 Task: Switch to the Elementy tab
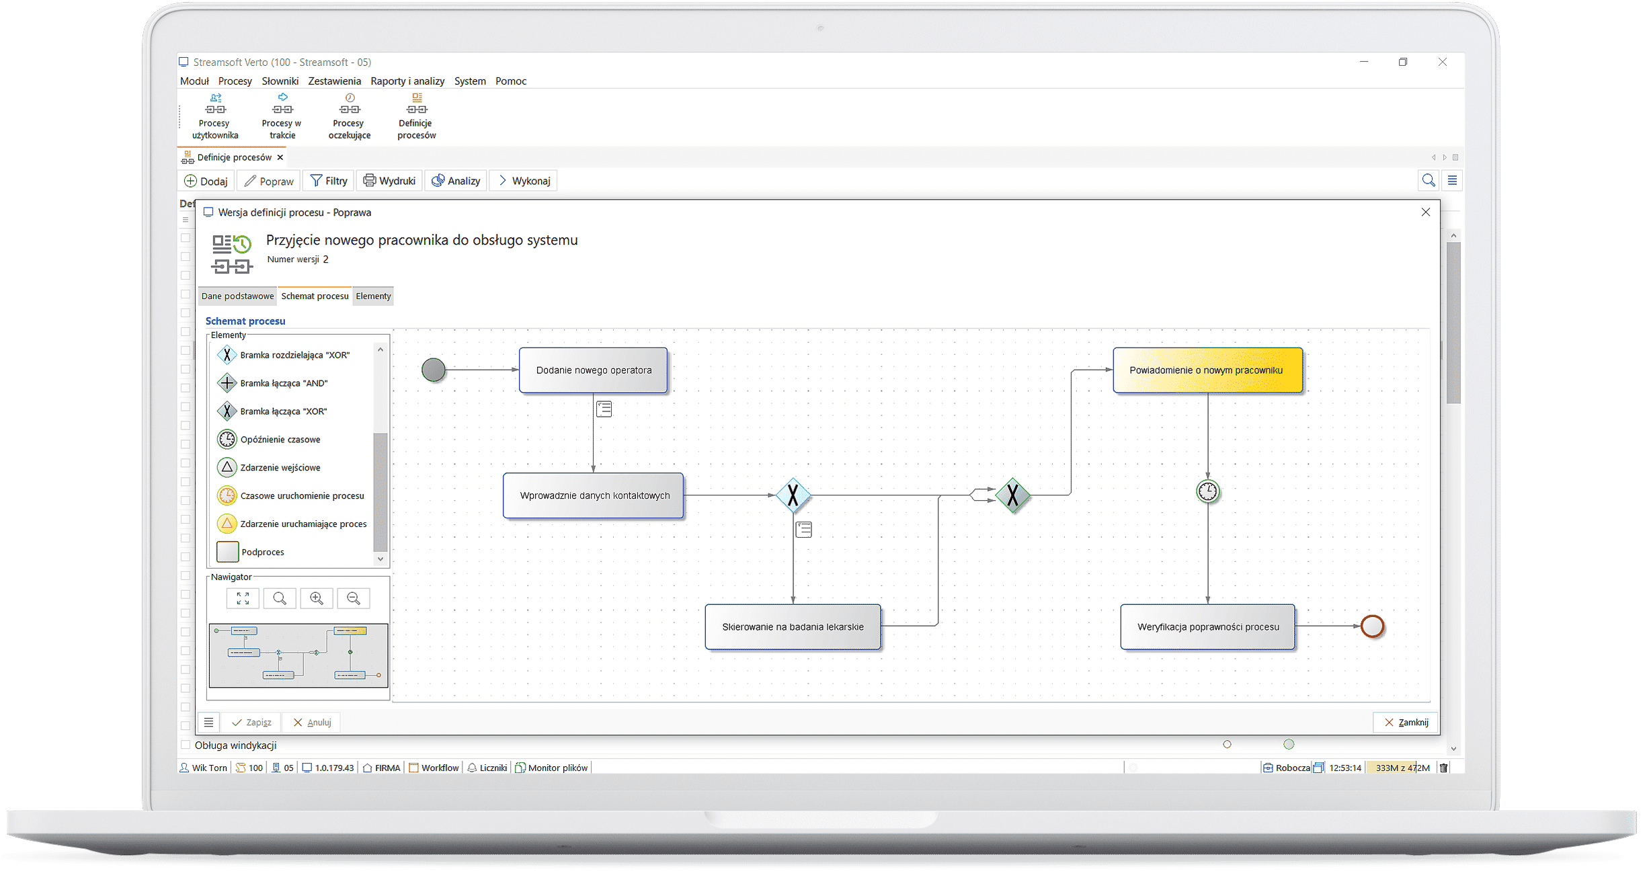pos(373,296)
